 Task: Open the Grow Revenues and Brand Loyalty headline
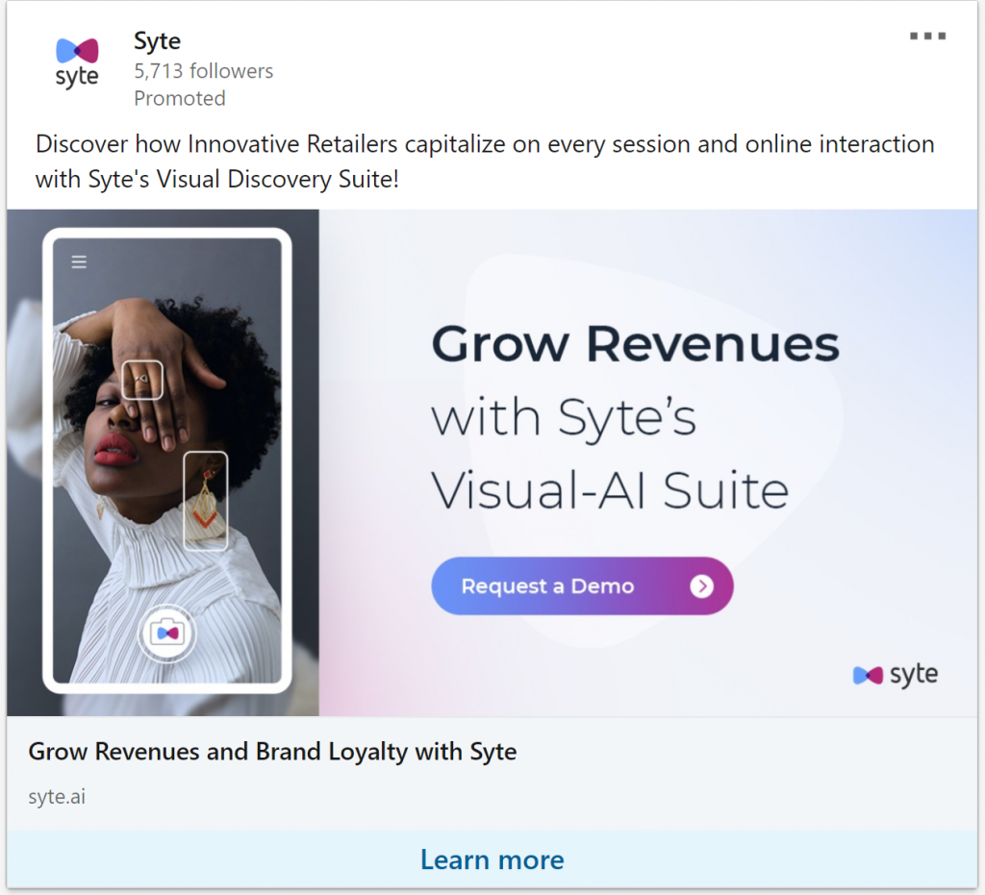pyautogui.click(x=272, y=751)
